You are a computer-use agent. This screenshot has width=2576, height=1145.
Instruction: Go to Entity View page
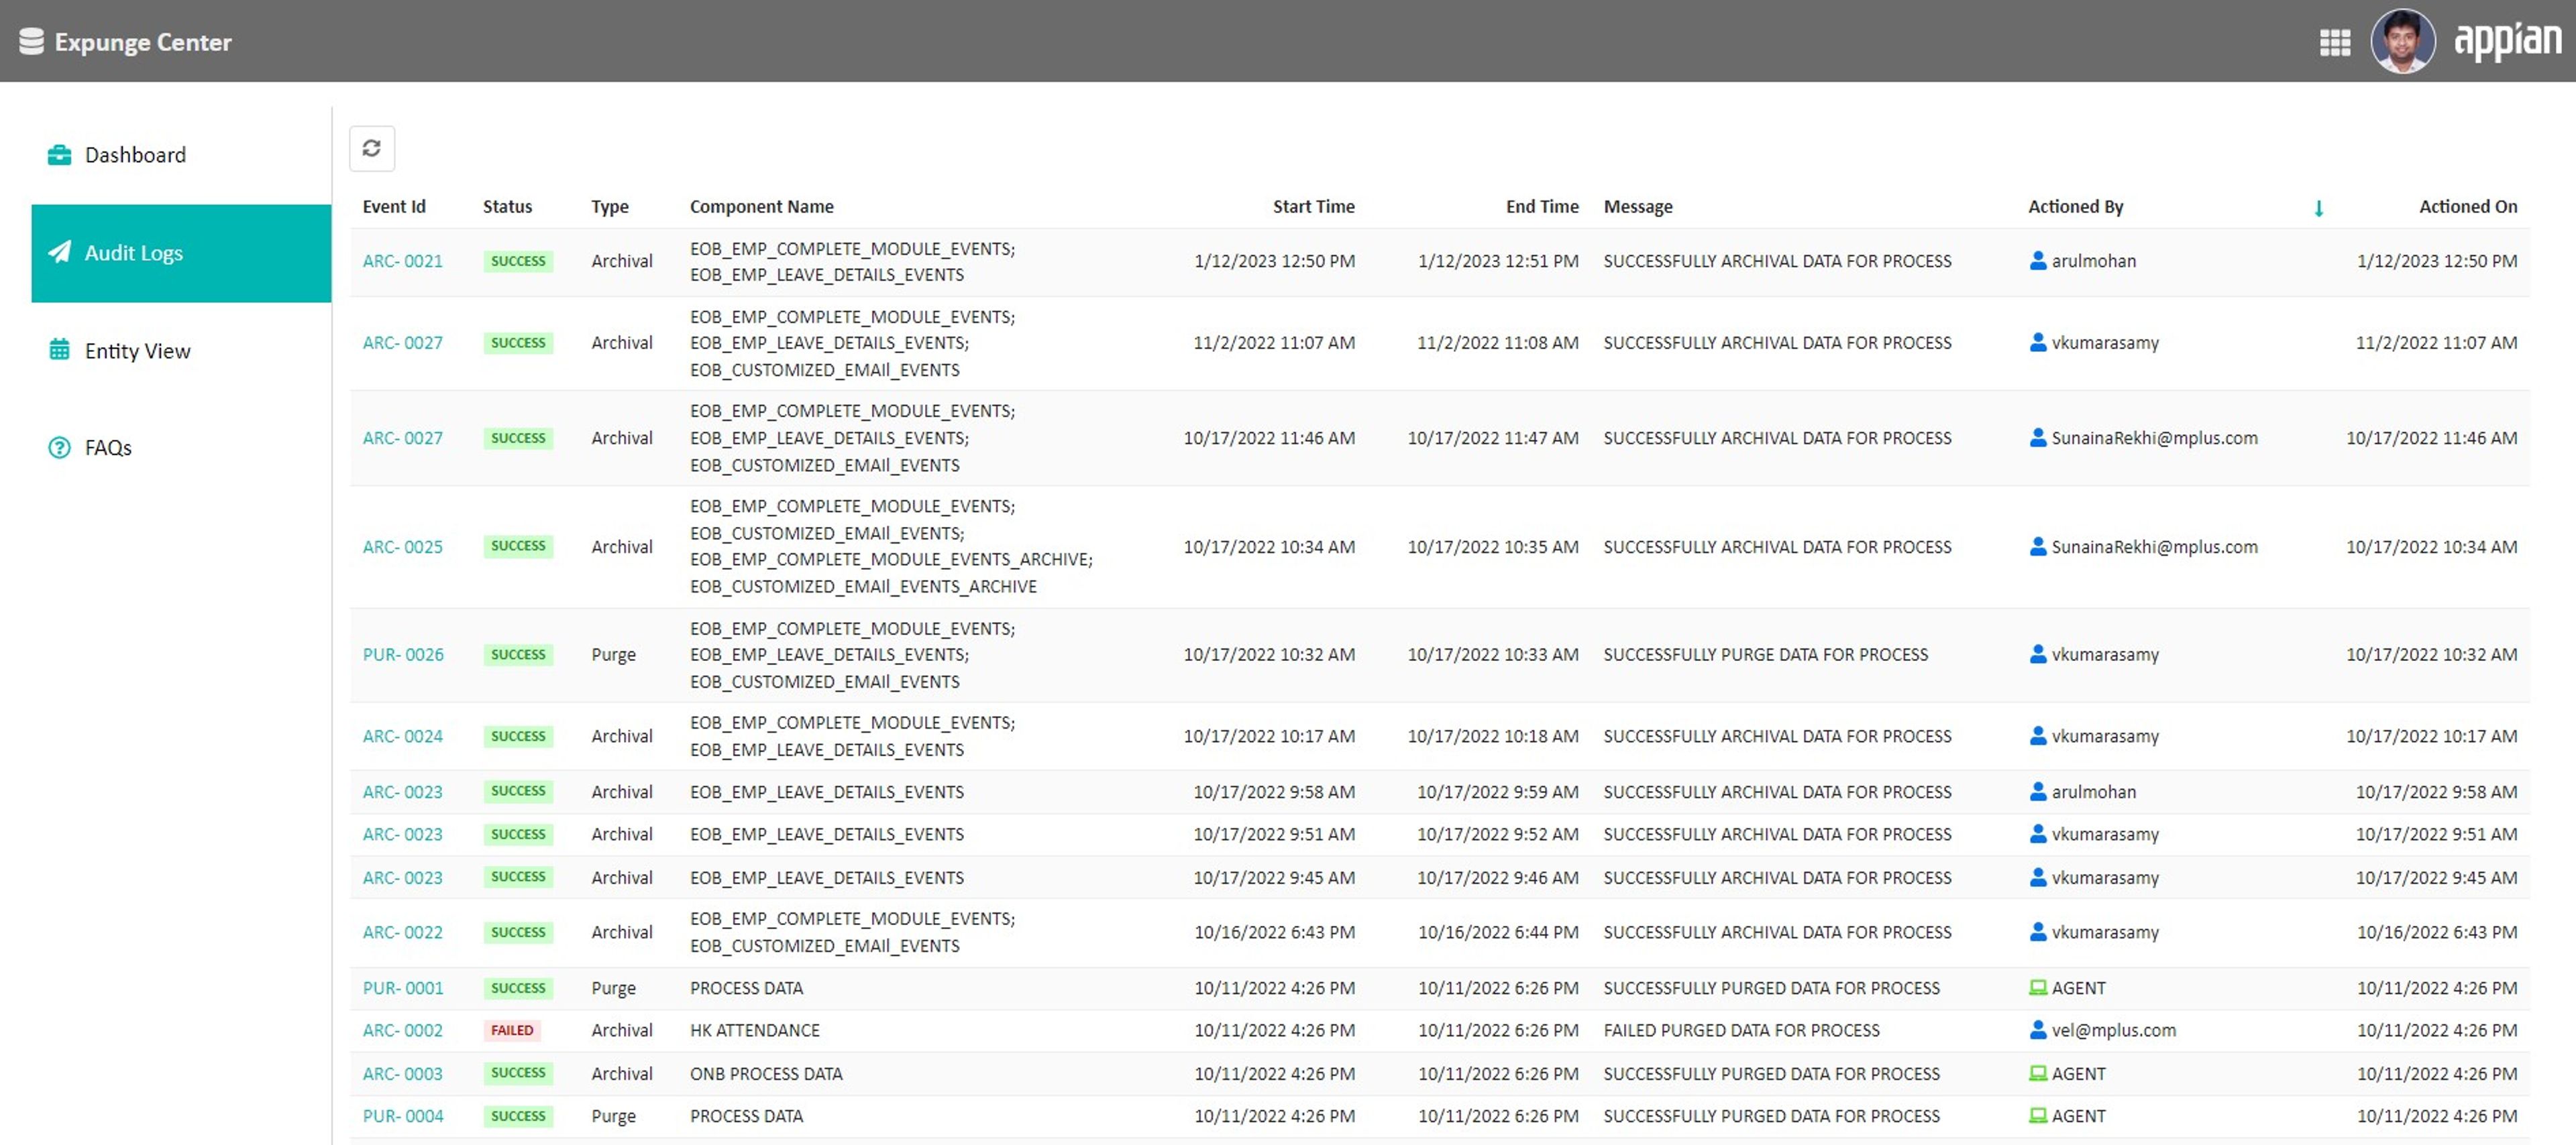tap(181, 351)
